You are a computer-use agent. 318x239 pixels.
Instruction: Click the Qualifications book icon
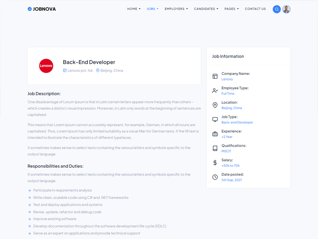215,148
